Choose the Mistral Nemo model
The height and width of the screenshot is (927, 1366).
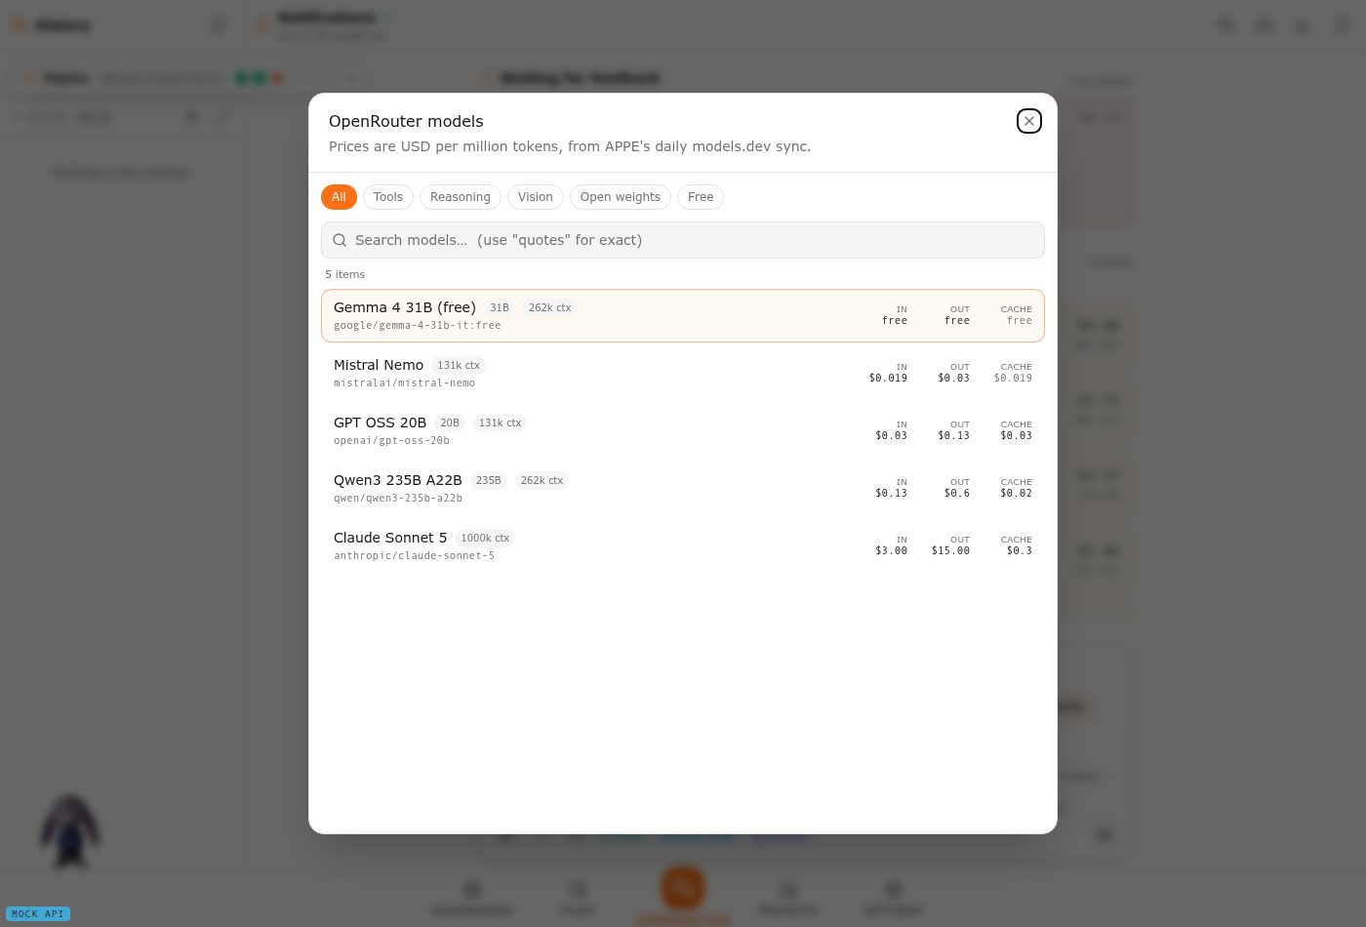pos(683,373)
